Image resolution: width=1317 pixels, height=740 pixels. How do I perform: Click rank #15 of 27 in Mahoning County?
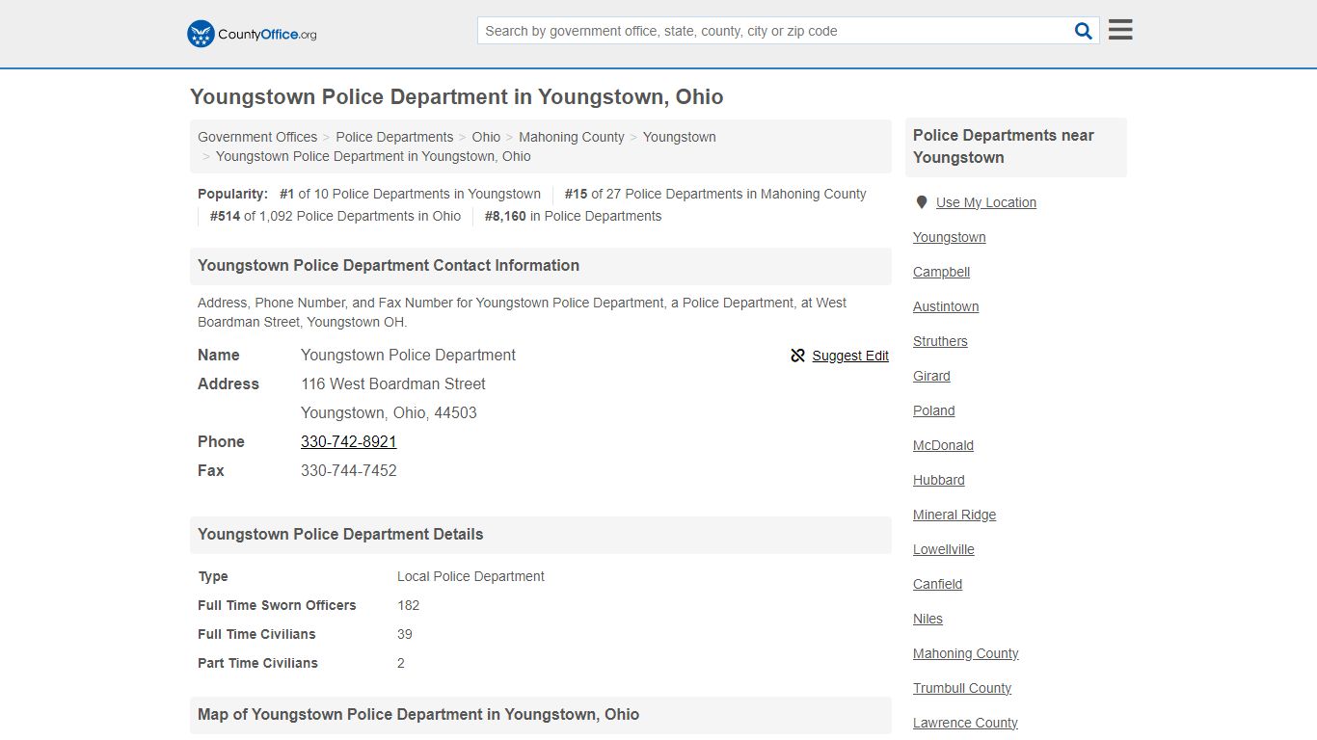715,194
